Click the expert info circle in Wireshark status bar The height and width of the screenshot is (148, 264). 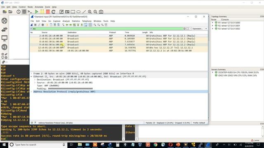(32, 123)
